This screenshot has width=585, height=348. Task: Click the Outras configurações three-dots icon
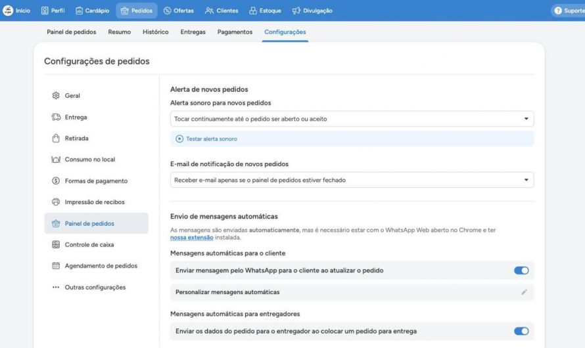click(x=56, y=288)
